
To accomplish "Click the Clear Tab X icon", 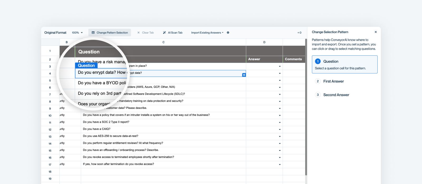I will [x=138, y=33].
